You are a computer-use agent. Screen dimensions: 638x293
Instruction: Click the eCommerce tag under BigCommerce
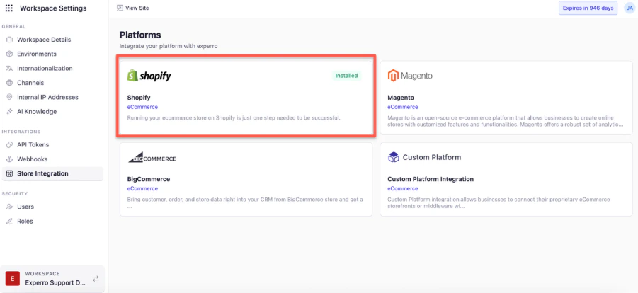(x=142, y=188)
